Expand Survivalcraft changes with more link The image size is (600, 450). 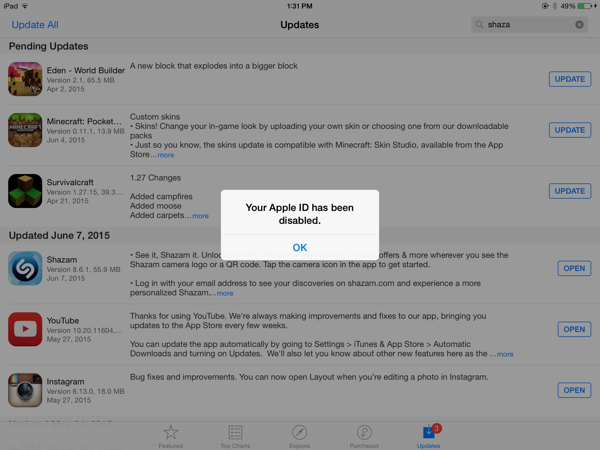[x=200, y=216]
